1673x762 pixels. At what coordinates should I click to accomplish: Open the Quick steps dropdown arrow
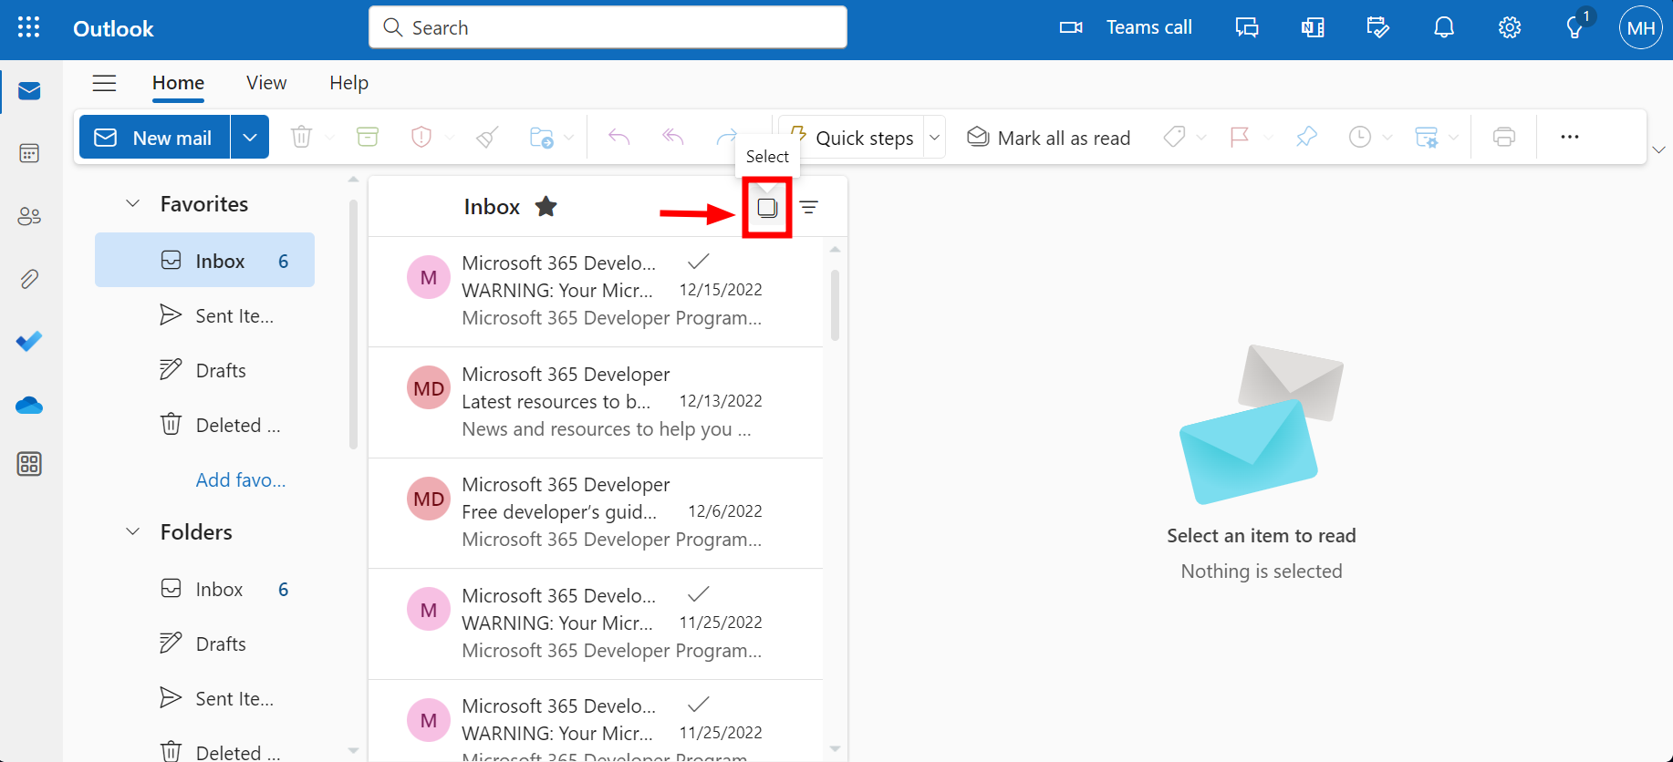[934, 137]
